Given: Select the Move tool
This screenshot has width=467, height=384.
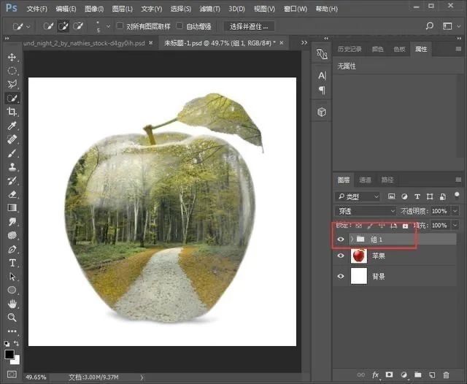Looking at the screenshot, I should tap(12, 57).
